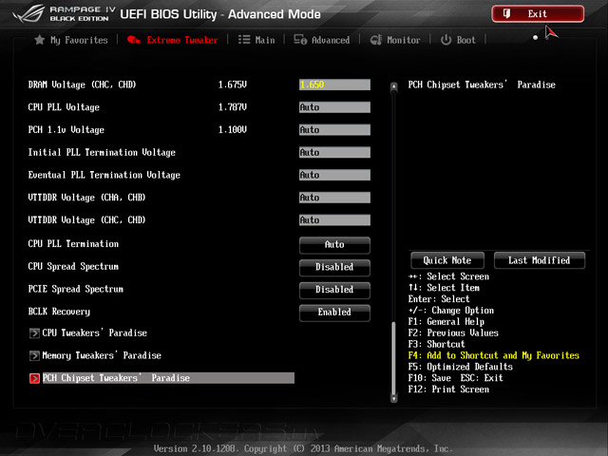
Task: Click VTTDDR Voltage (CHA, CHB) Auto field
Action: (334, 198)
